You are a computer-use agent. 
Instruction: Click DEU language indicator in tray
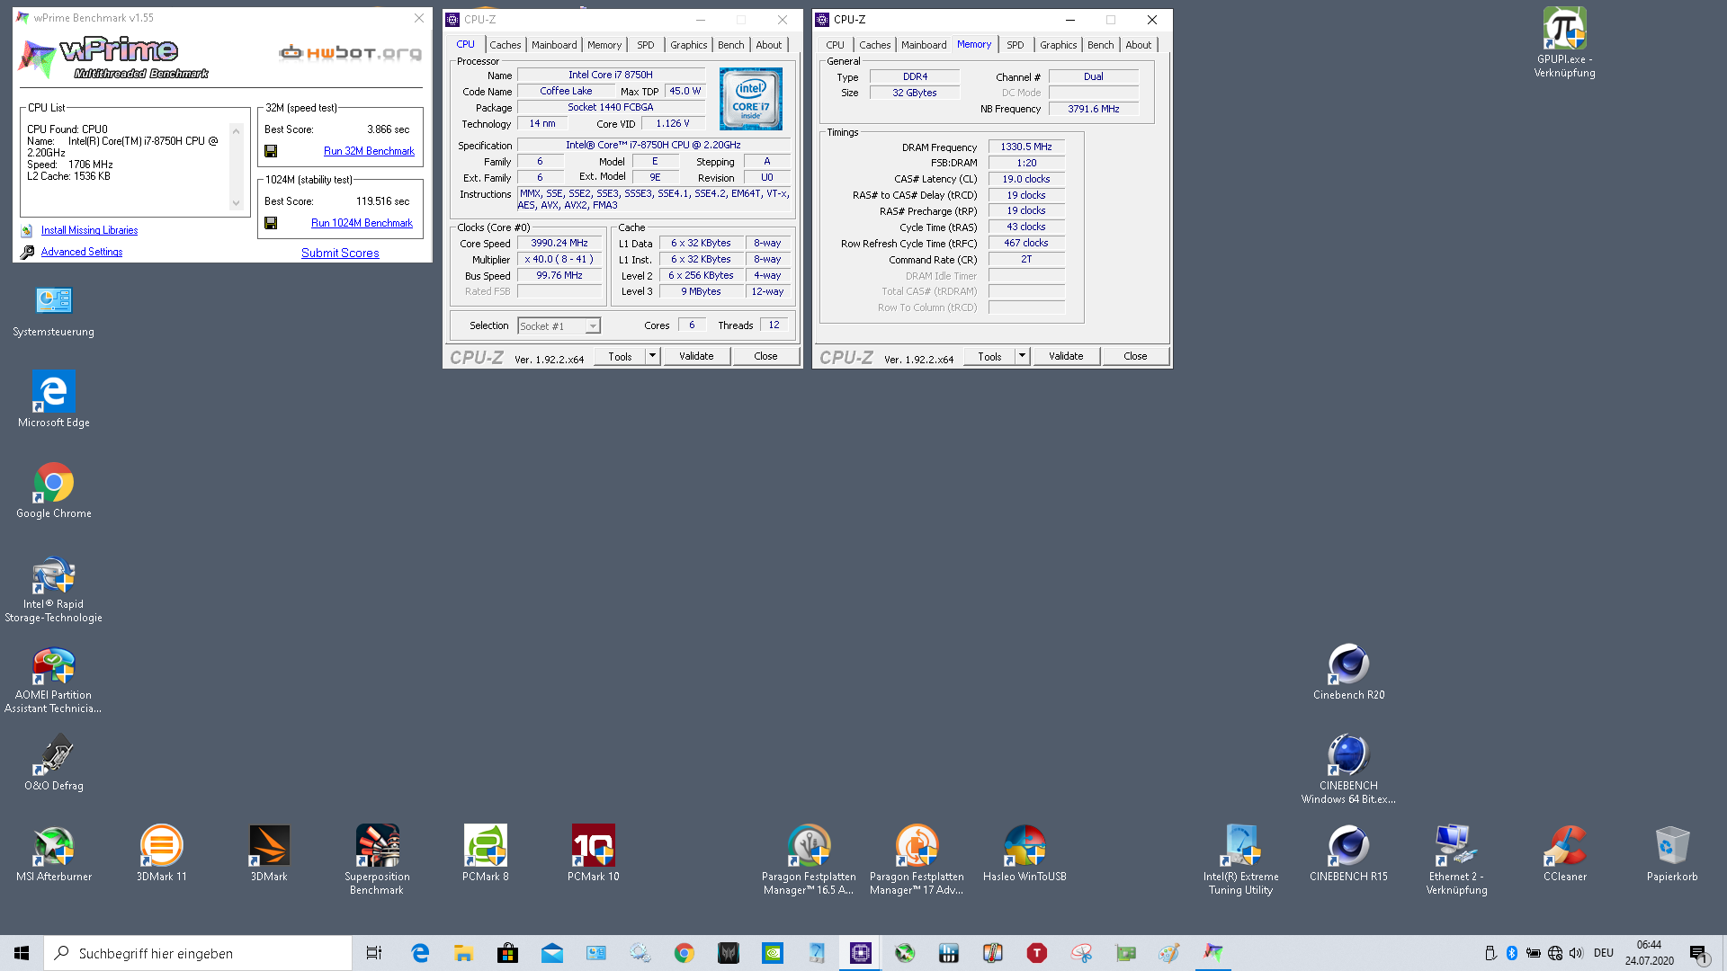(1604, 953)
